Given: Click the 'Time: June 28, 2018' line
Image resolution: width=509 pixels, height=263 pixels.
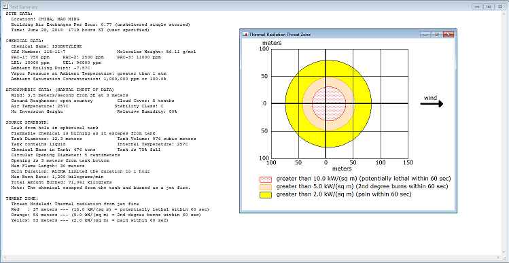Looking at the screenshot, I should point(80,30).
